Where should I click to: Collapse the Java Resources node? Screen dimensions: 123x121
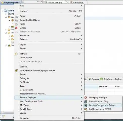[x=6, y=17]
